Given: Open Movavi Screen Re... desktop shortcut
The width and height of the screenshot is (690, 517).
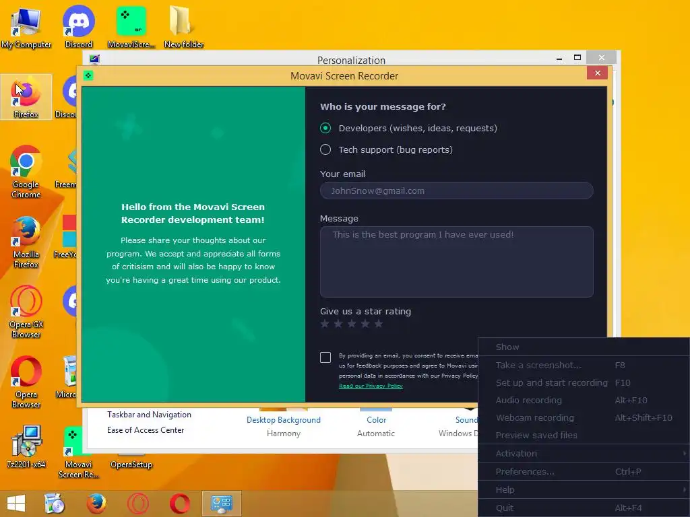Looking at the screenshot, I should tap(78, 452).
